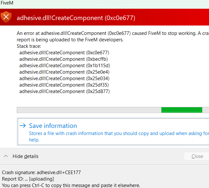Image resolution: width=209 pixels, height=188 pixels.
Task: Click the red error header text
Action: tap(76, 18)
